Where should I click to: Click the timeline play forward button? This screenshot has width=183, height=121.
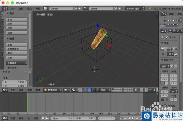click(x=133, y=118)
